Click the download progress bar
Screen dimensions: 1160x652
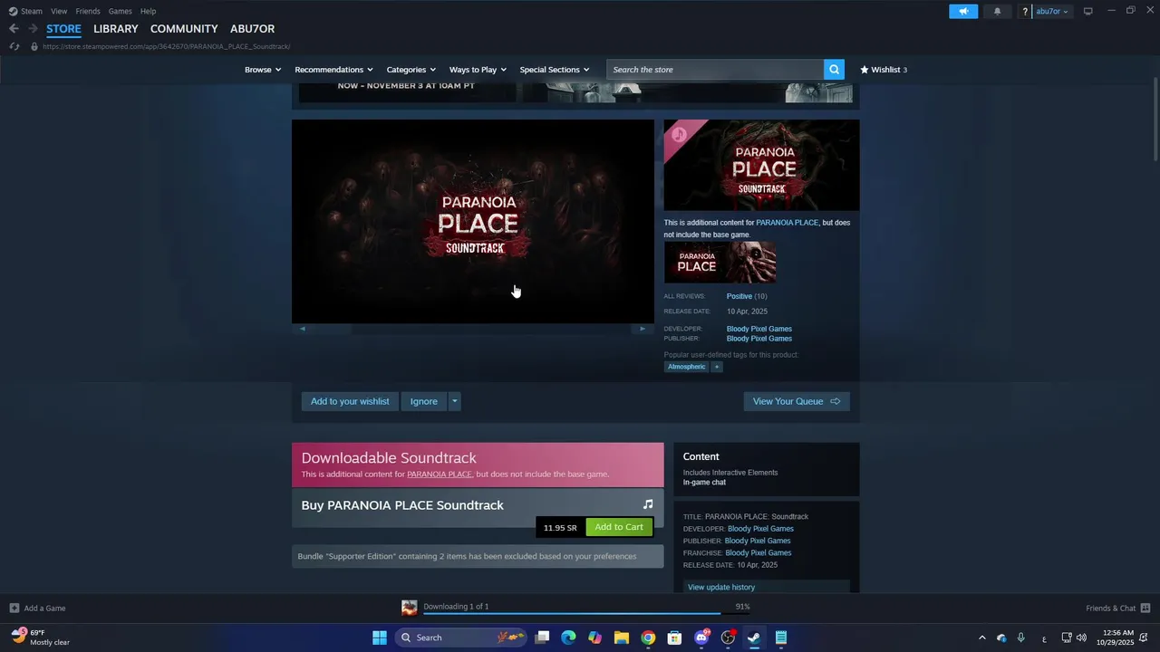click(x=586, y=613)
